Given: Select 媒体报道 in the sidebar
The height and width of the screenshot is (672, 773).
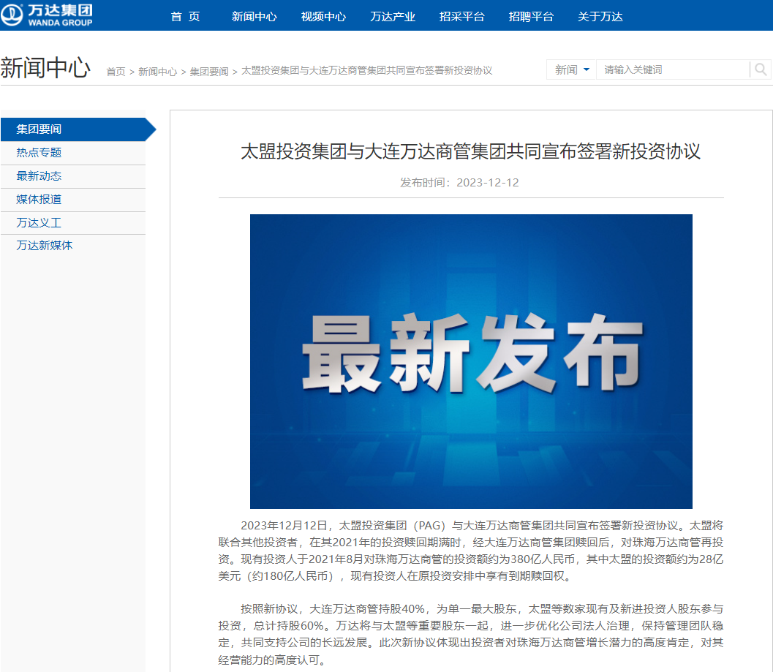Looking at the screenshot, I should [x=73, y=200].
